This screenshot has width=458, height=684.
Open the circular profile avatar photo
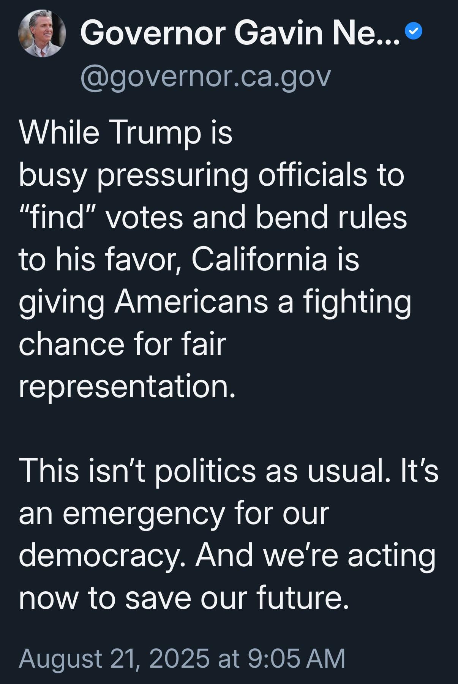(x=42, y=33)
